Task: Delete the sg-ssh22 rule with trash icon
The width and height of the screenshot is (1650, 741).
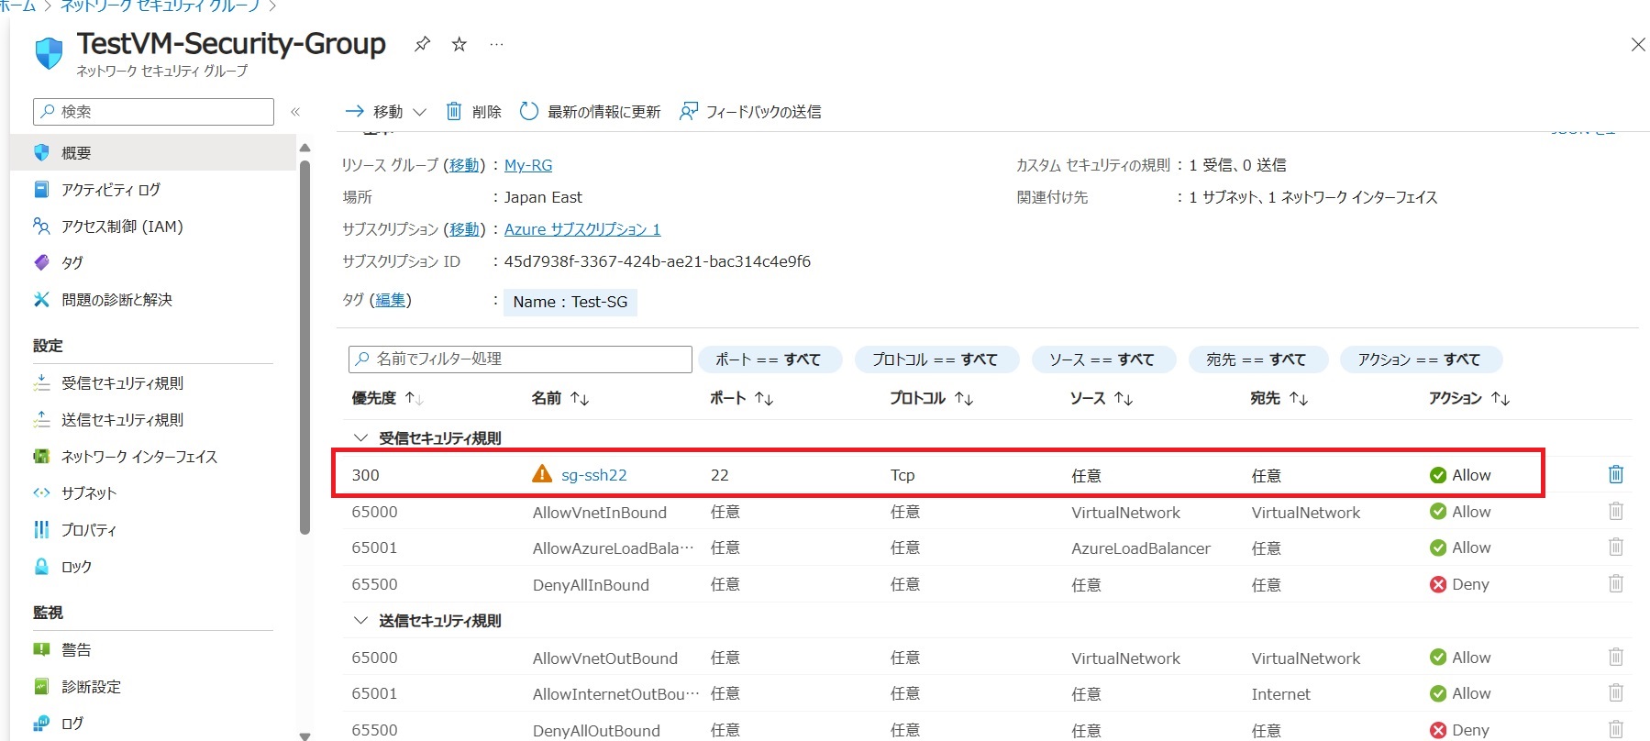Action: 1616,474
